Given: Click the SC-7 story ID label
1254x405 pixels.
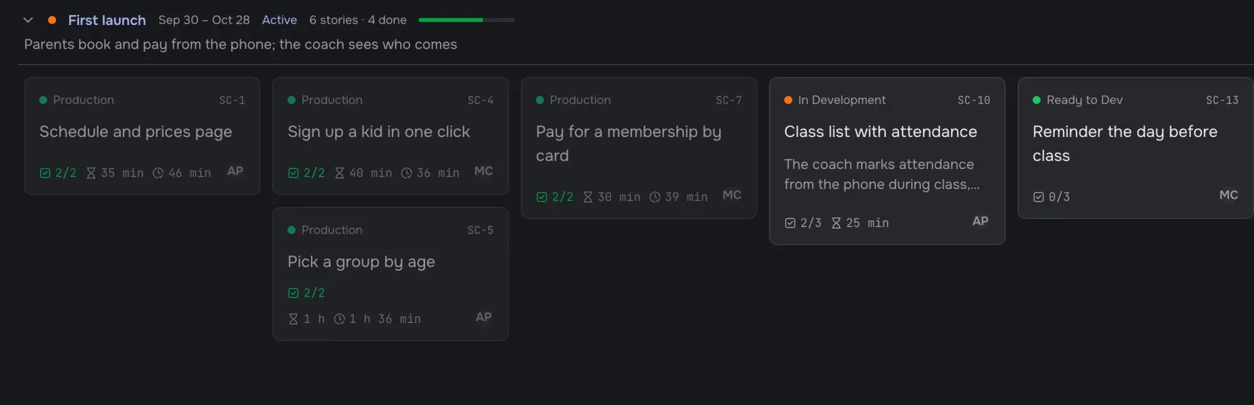Looking at the screenshot, I should click(x=729, y=100).
